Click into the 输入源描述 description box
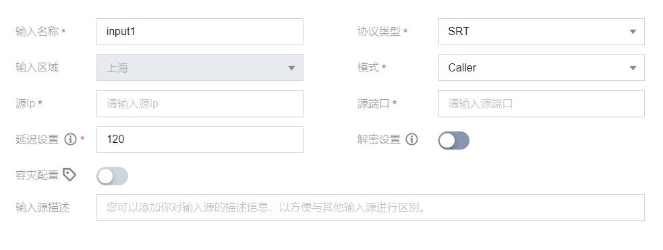The width and height of the screenshot is (663, 250). [370, 208]
